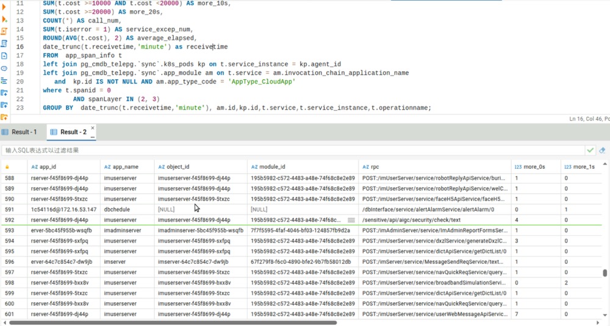Click Execute SQL in new tab icon
This screenshot has width=610, height=326.
click(4, 19)
